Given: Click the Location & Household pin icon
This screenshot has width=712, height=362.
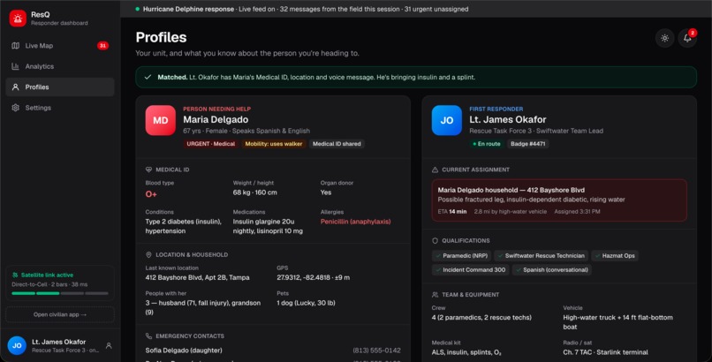Looking at the screenshot, I should [148, 255].
